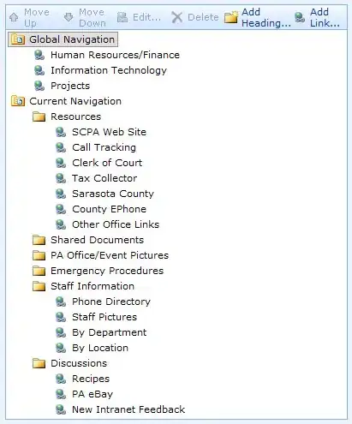Click the Information Technology link icon
This screenshot has height=424, width=352.
tap(39, 70)
